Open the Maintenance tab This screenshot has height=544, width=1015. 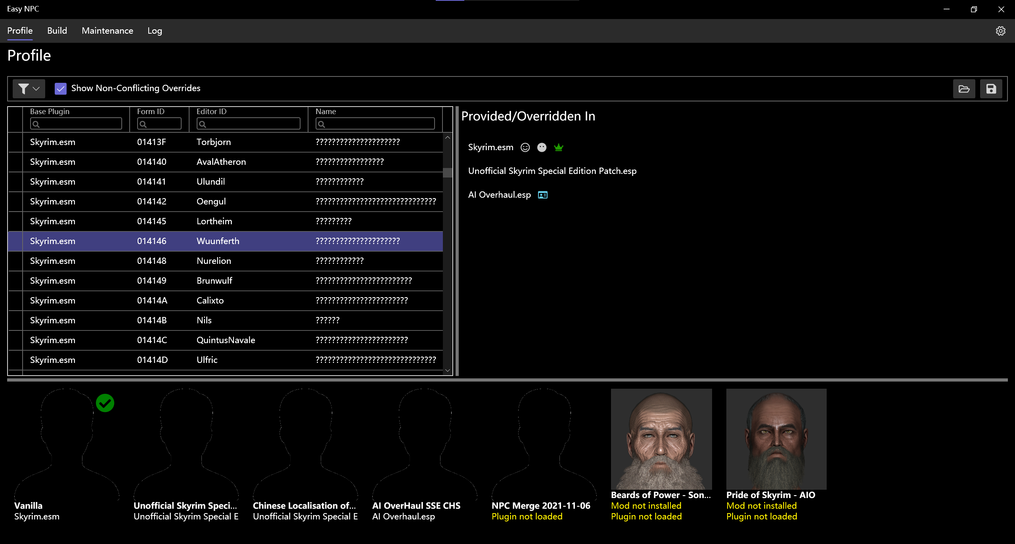(107, 31)
